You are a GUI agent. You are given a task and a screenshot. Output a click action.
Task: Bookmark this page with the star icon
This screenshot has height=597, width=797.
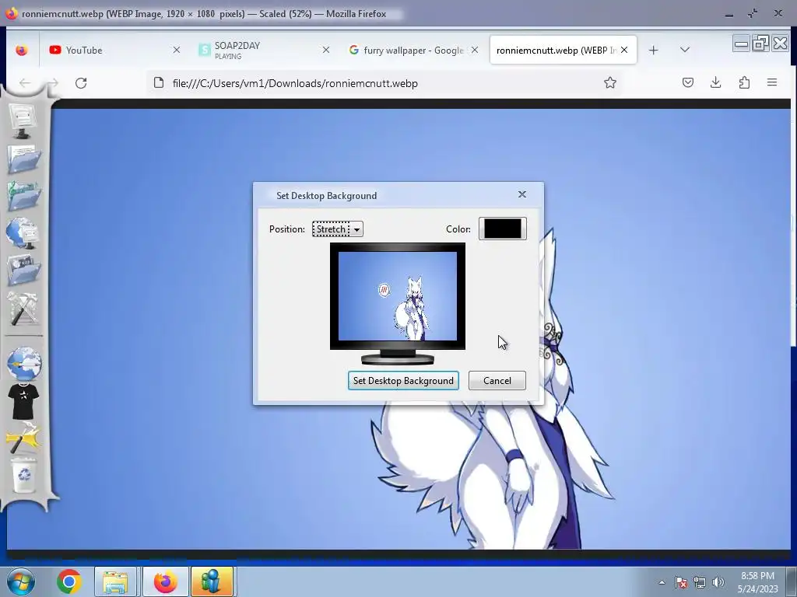tap(610, 82)
